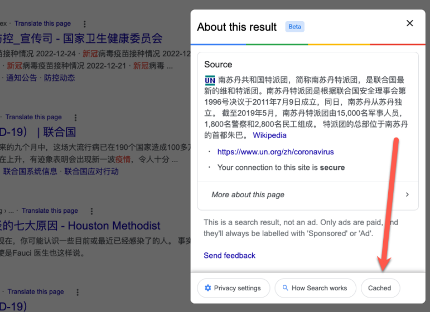Click Translate this page for the bottom result
The height and width of the screenshot is (312, 430).
pyautogui.click(x=35, y=292)
